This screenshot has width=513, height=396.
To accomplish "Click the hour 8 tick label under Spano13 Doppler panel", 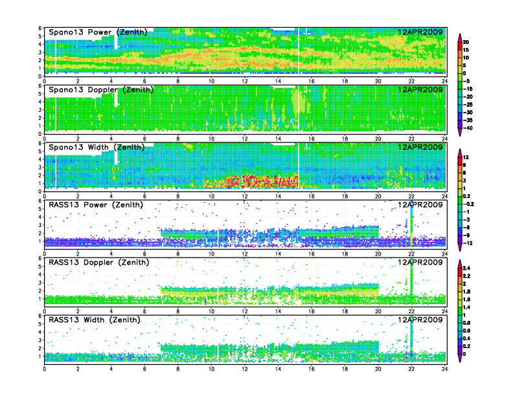I will [x=178, y=139].
